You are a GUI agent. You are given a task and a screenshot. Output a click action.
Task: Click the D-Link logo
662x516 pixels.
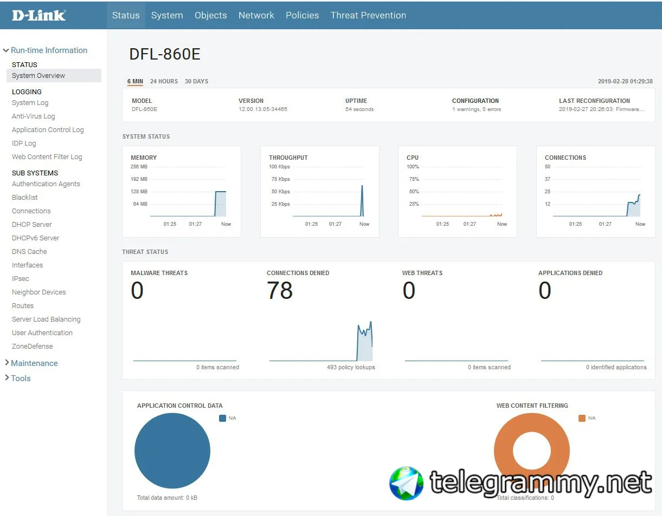38,15
